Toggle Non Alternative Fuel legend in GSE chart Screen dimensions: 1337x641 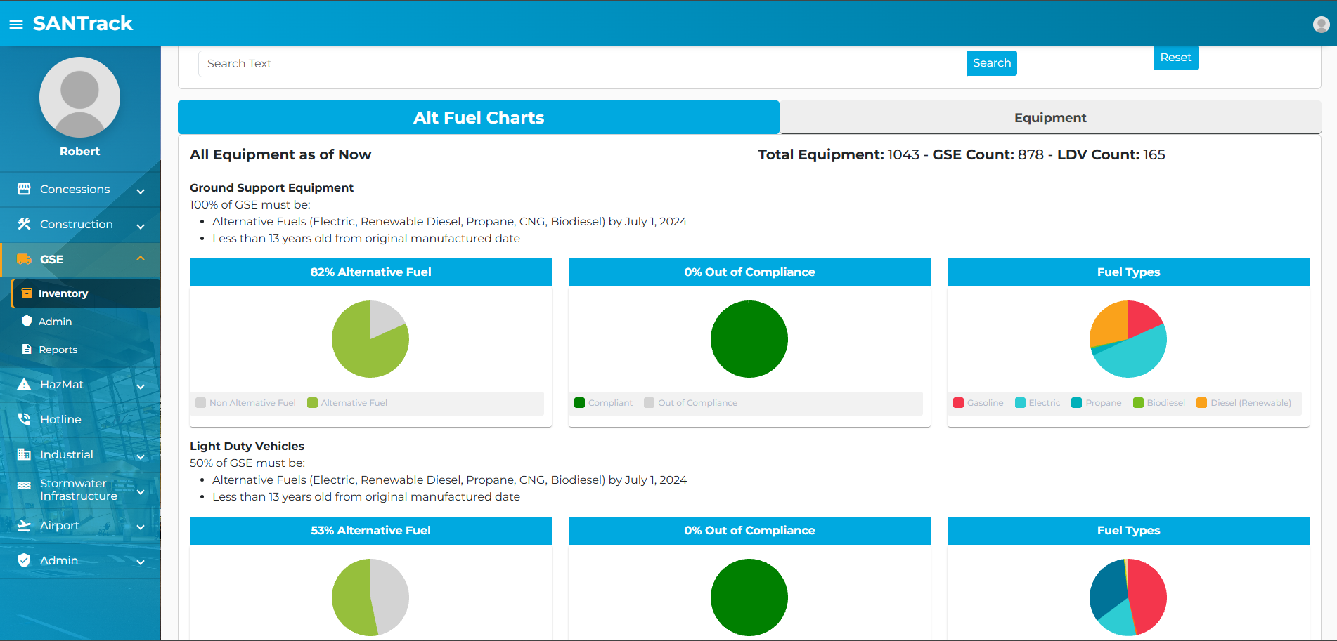click(x=245, y=403)
